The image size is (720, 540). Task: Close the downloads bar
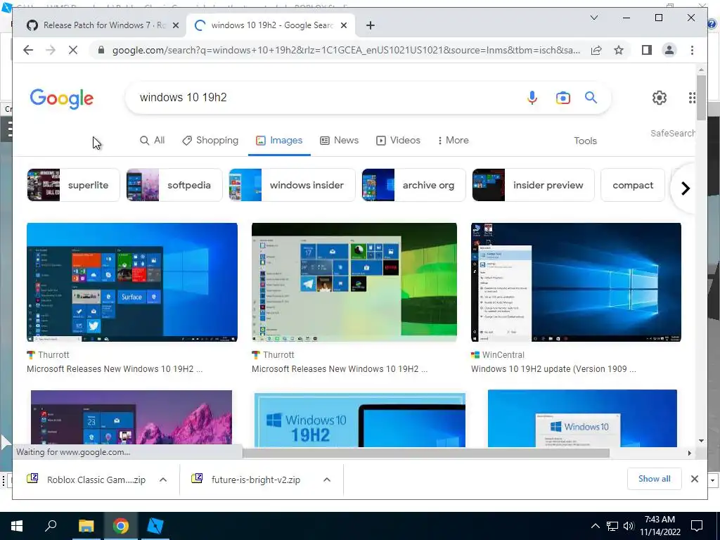(x=694, y=479)
